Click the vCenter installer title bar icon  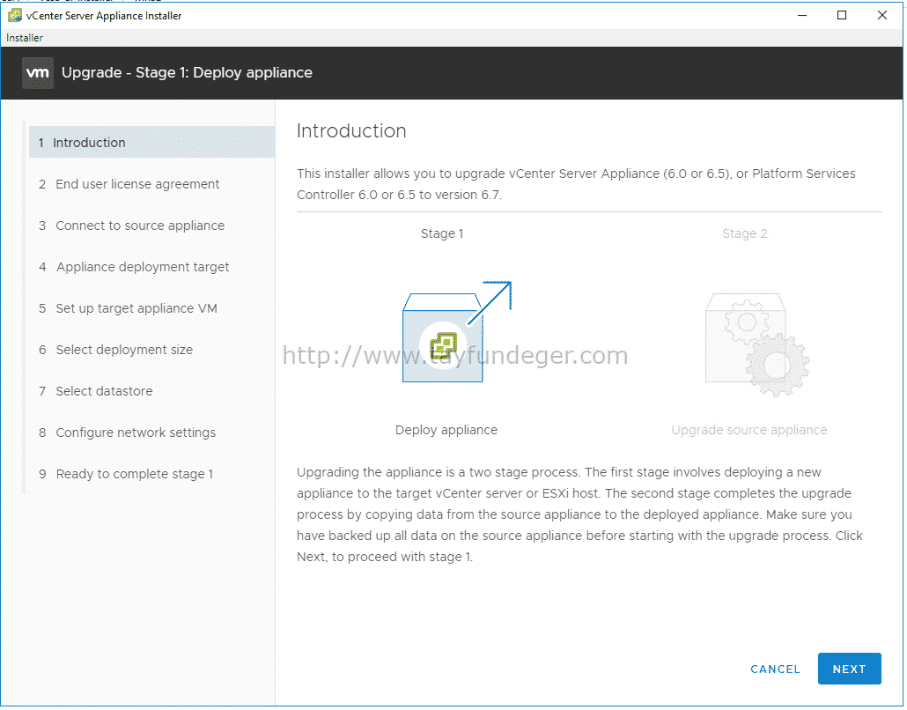coord(15,16)
